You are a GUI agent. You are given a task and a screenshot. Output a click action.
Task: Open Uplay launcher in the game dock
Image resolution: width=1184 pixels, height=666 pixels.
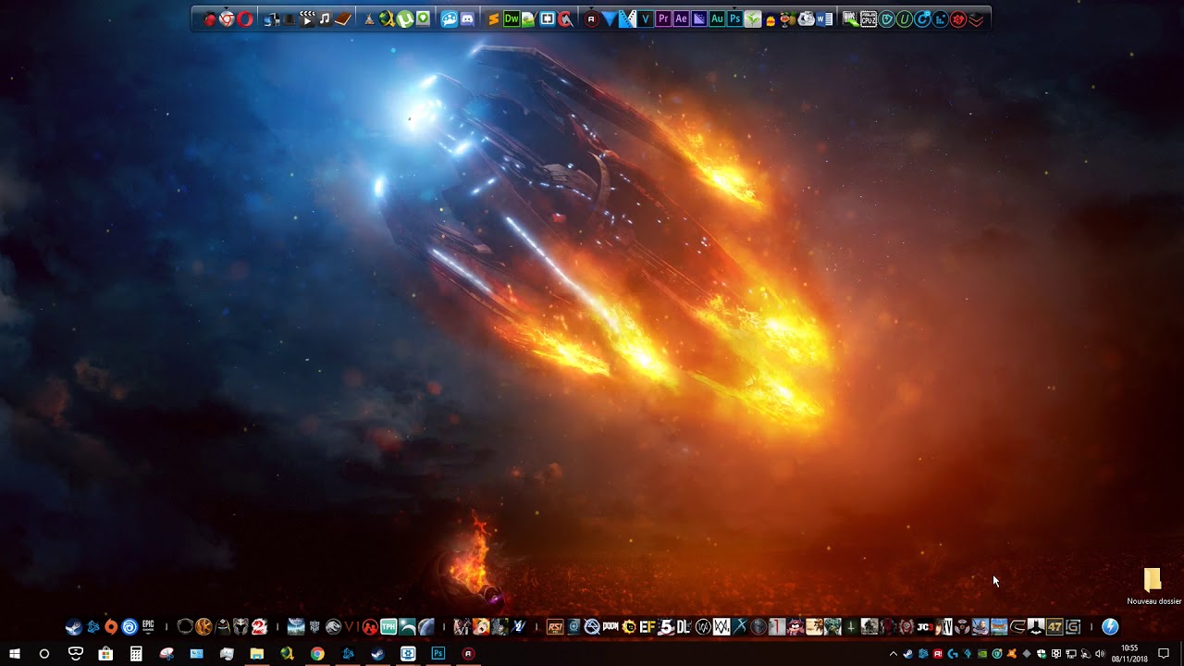(x=129, y=627)
